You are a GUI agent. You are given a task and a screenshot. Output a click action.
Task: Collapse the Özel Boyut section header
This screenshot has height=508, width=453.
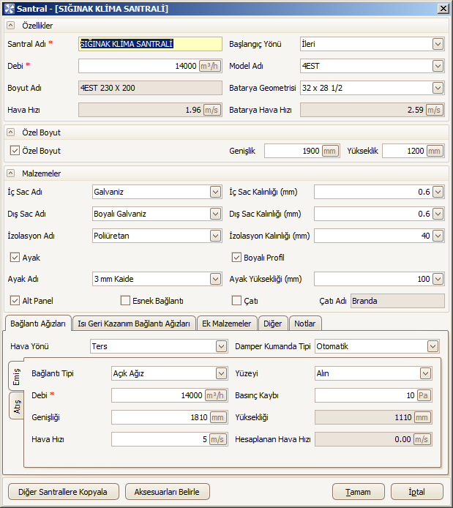click(11, 132)
